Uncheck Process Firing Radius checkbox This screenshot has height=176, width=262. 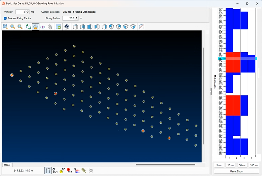point(5,18)
